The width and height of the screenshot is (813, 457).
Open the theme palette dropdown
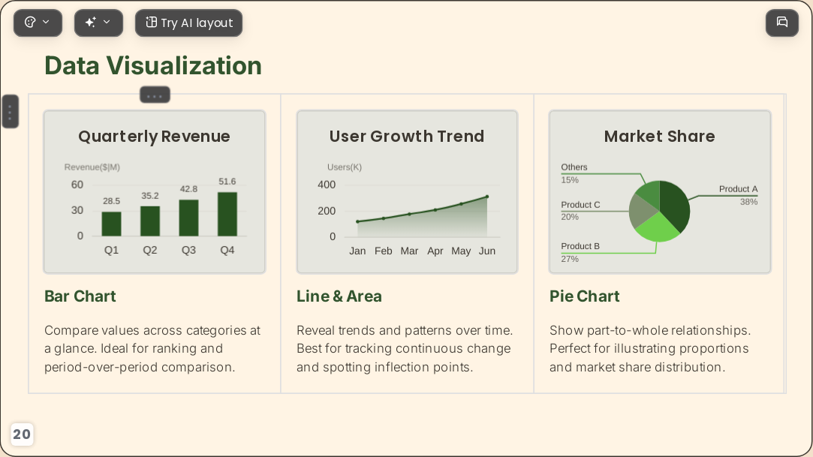pyautogui.click(x=38, y=23)
